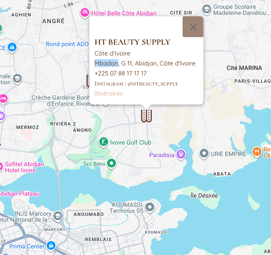Click the RIVIÉRA 2 neighborhood label

pos(63,124)
